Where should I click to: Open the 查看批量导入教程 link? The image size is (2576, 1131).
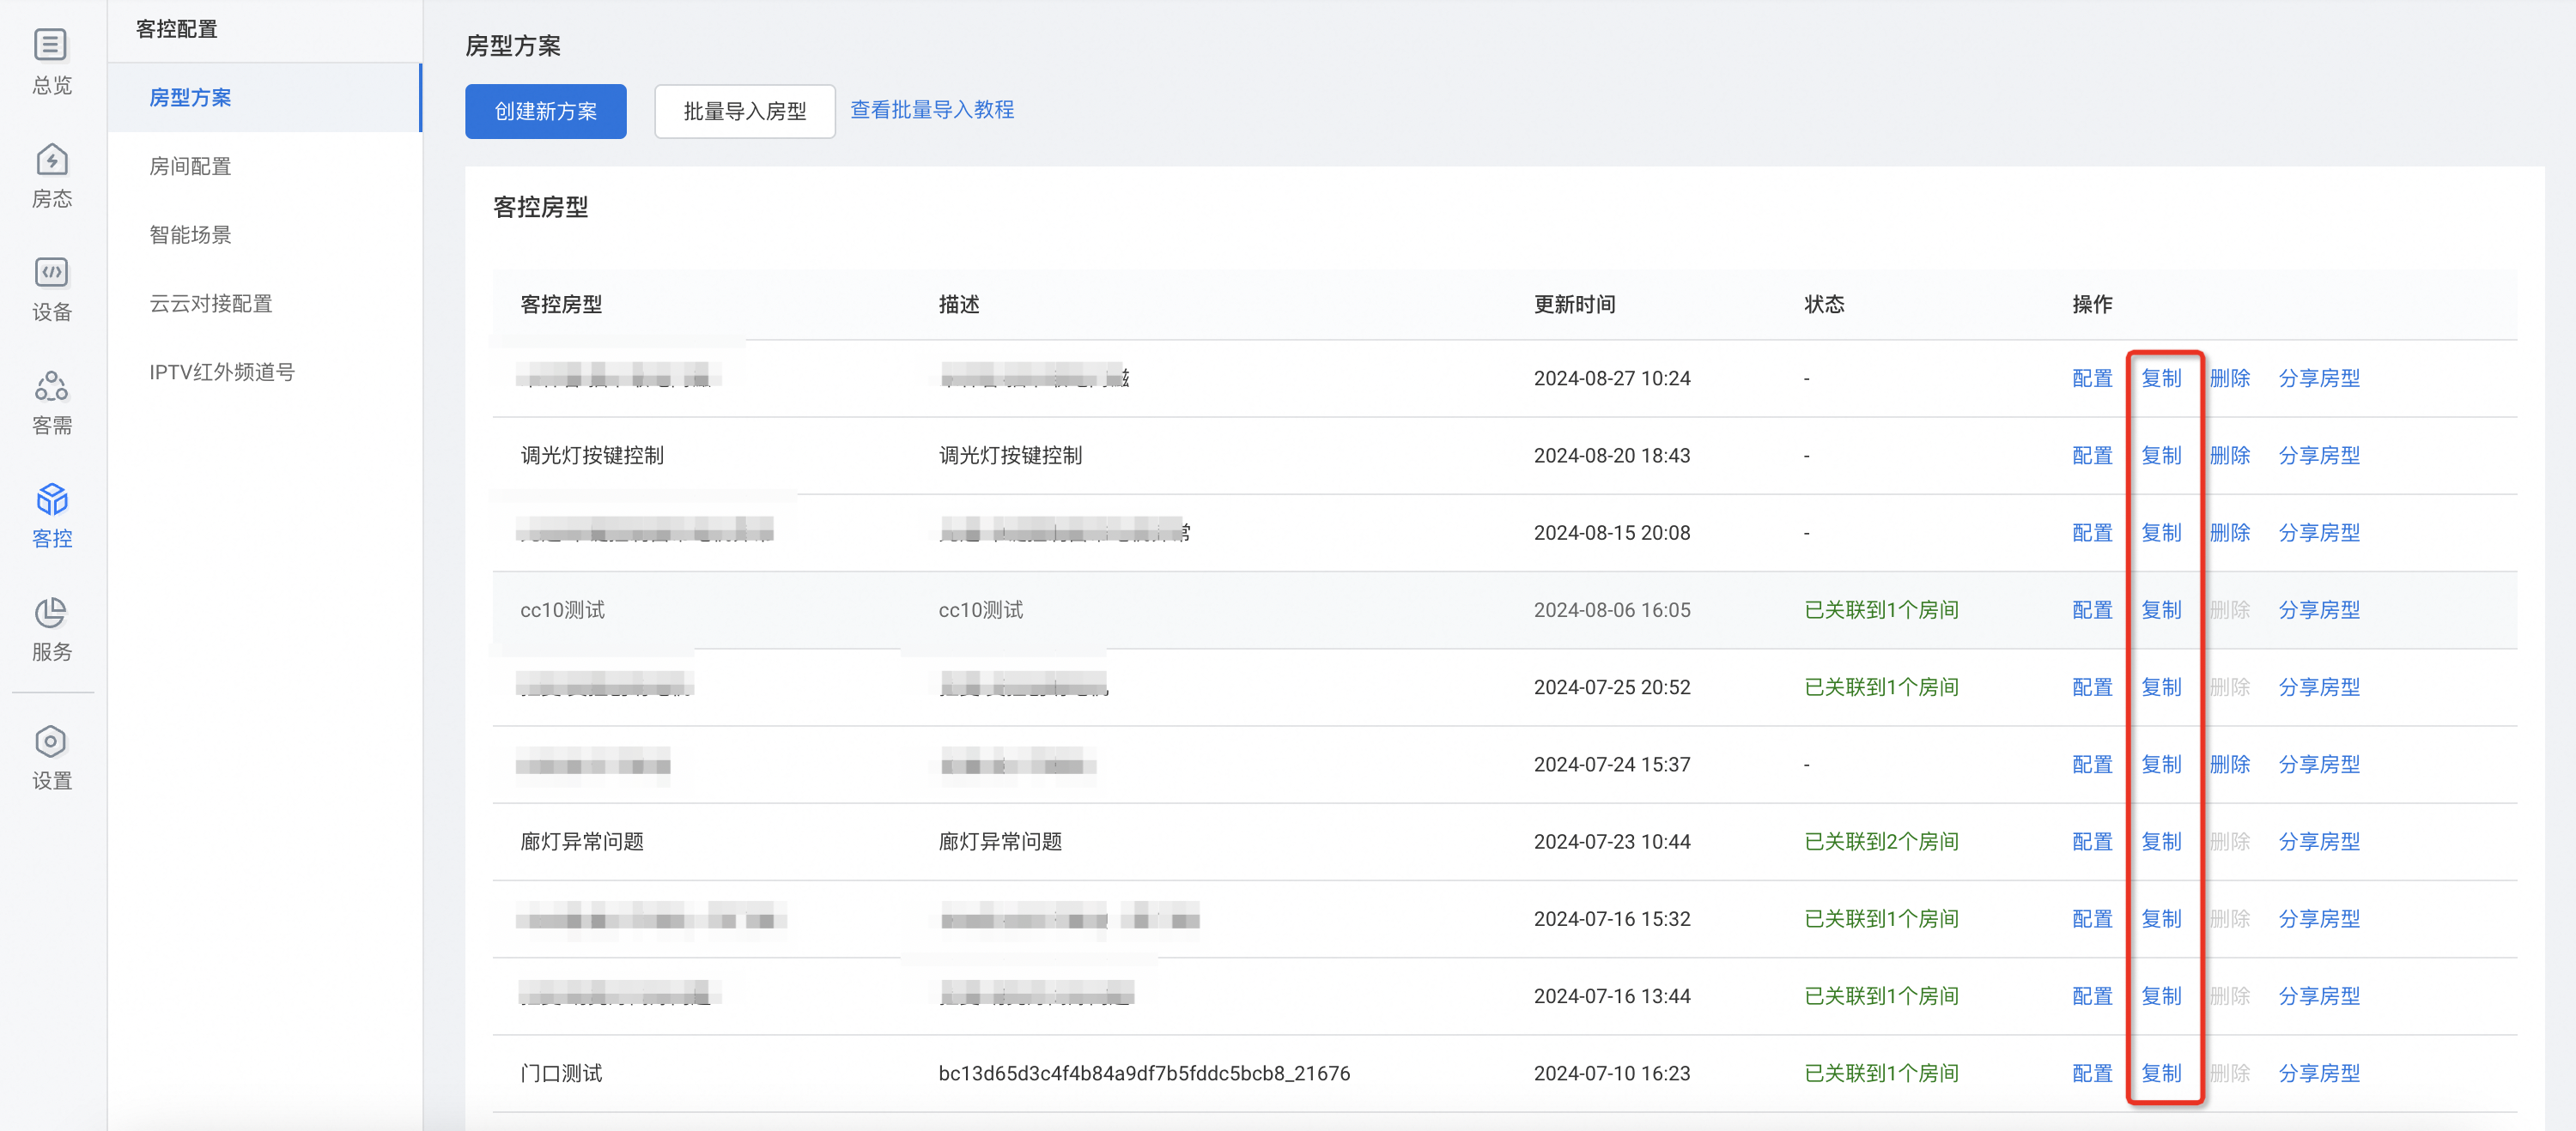pos(931,110)
